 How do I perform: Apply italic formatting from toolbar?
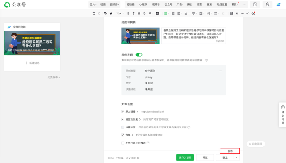click(x=133, y=13)
